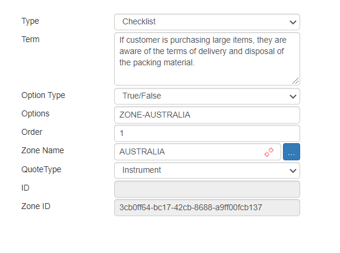
Task: Click the QuoteType label
Action: (41, 170)
